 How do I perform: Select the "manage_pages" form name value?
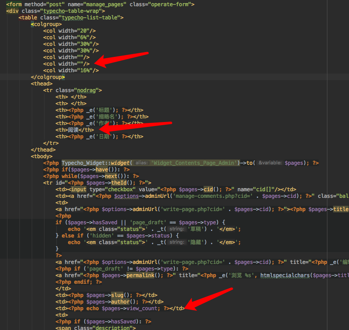click(x=103, y=4)
